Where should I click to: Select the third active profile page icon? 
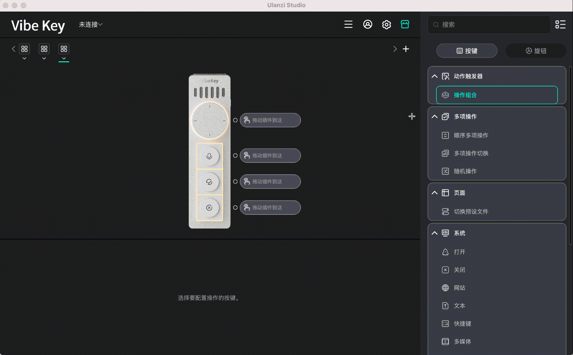(64, 49)
